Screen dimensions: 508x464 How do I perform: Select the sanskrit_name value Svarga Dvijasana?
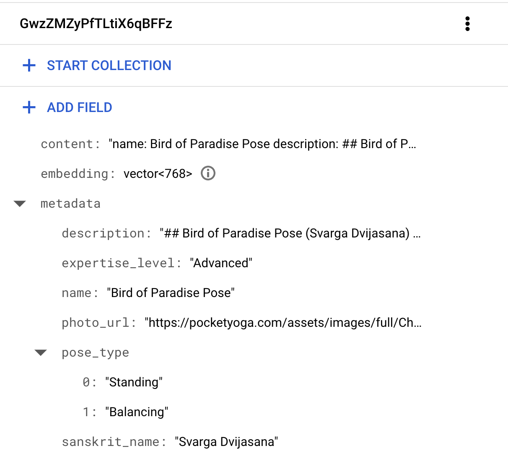pos(226,441)
